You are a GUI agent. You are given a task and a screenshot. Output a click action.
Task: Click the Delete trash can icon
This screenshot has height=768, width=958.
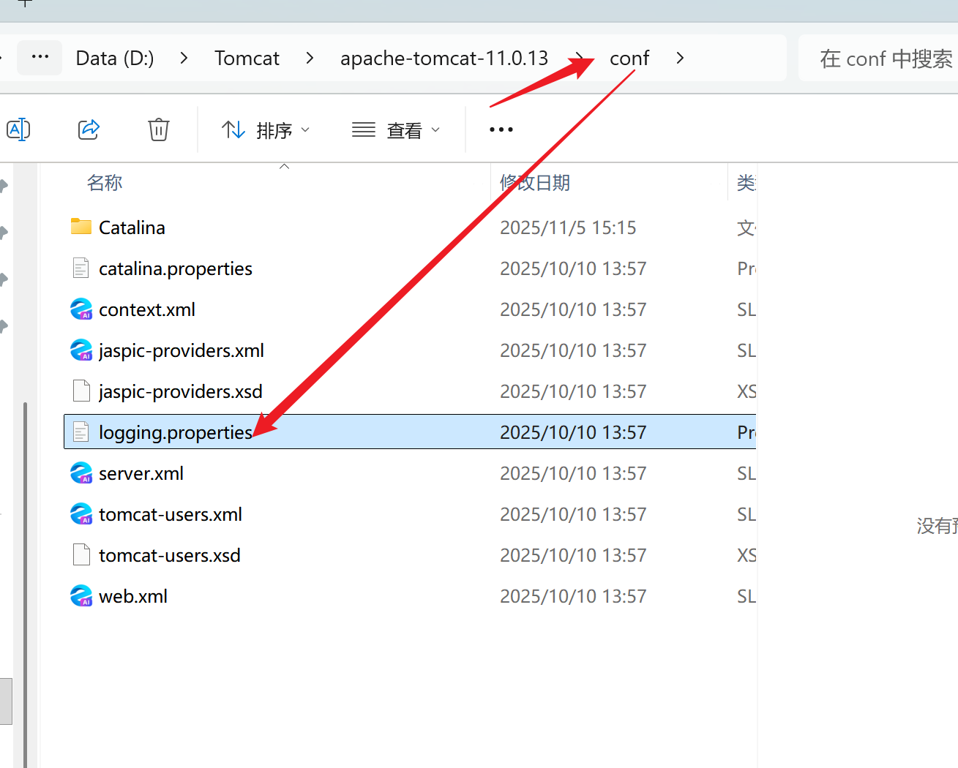click(x=159, y=129)
